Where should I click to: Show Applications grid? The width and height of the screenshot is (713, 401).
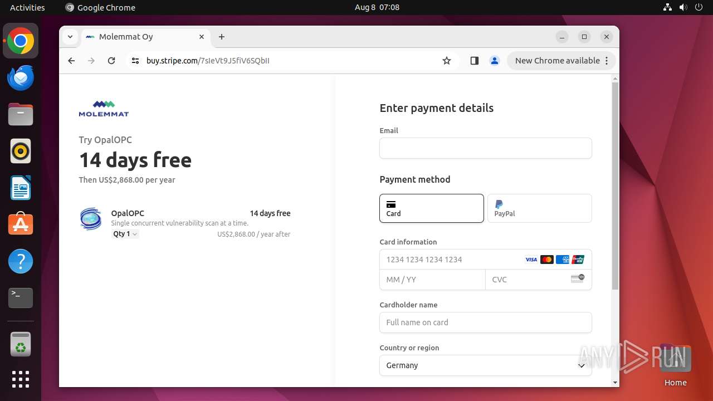point(21,379)
